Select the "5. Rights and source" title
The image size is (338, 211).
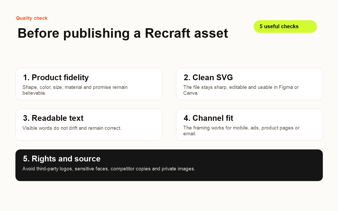(62, 159)
